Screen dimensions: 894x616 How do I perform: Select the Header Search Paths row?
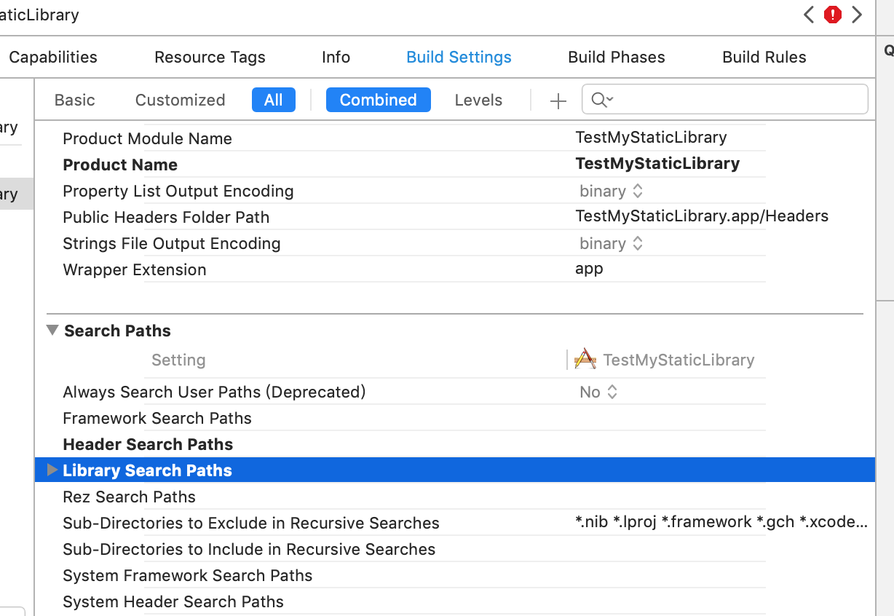click(x=148, y=444)
